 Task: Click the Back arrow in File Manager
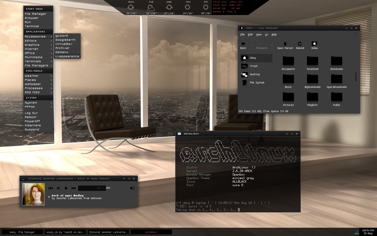(243, 44)
